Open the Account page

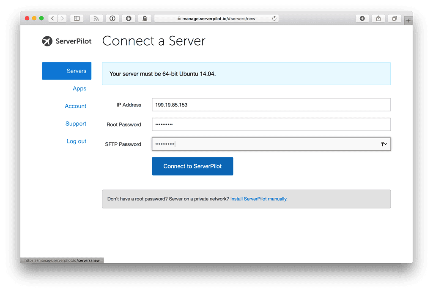[x=75, y=106]
